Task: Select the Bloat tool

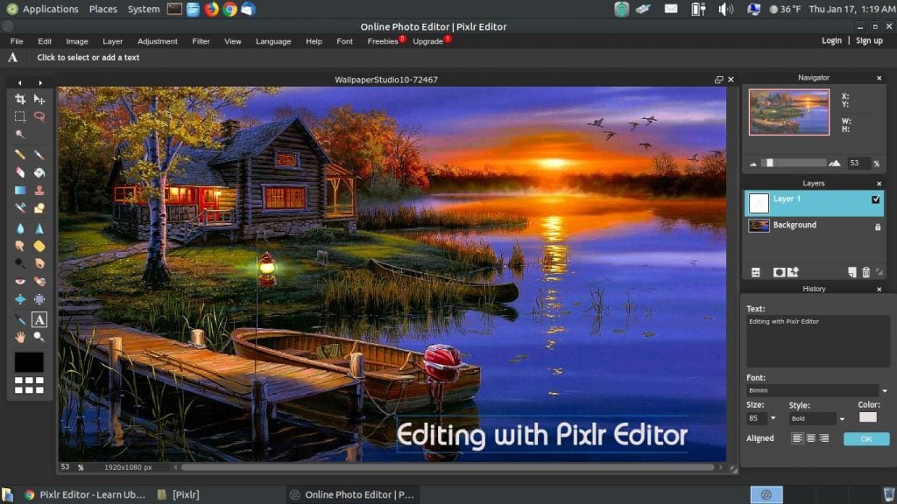Action: coord(20,299)
